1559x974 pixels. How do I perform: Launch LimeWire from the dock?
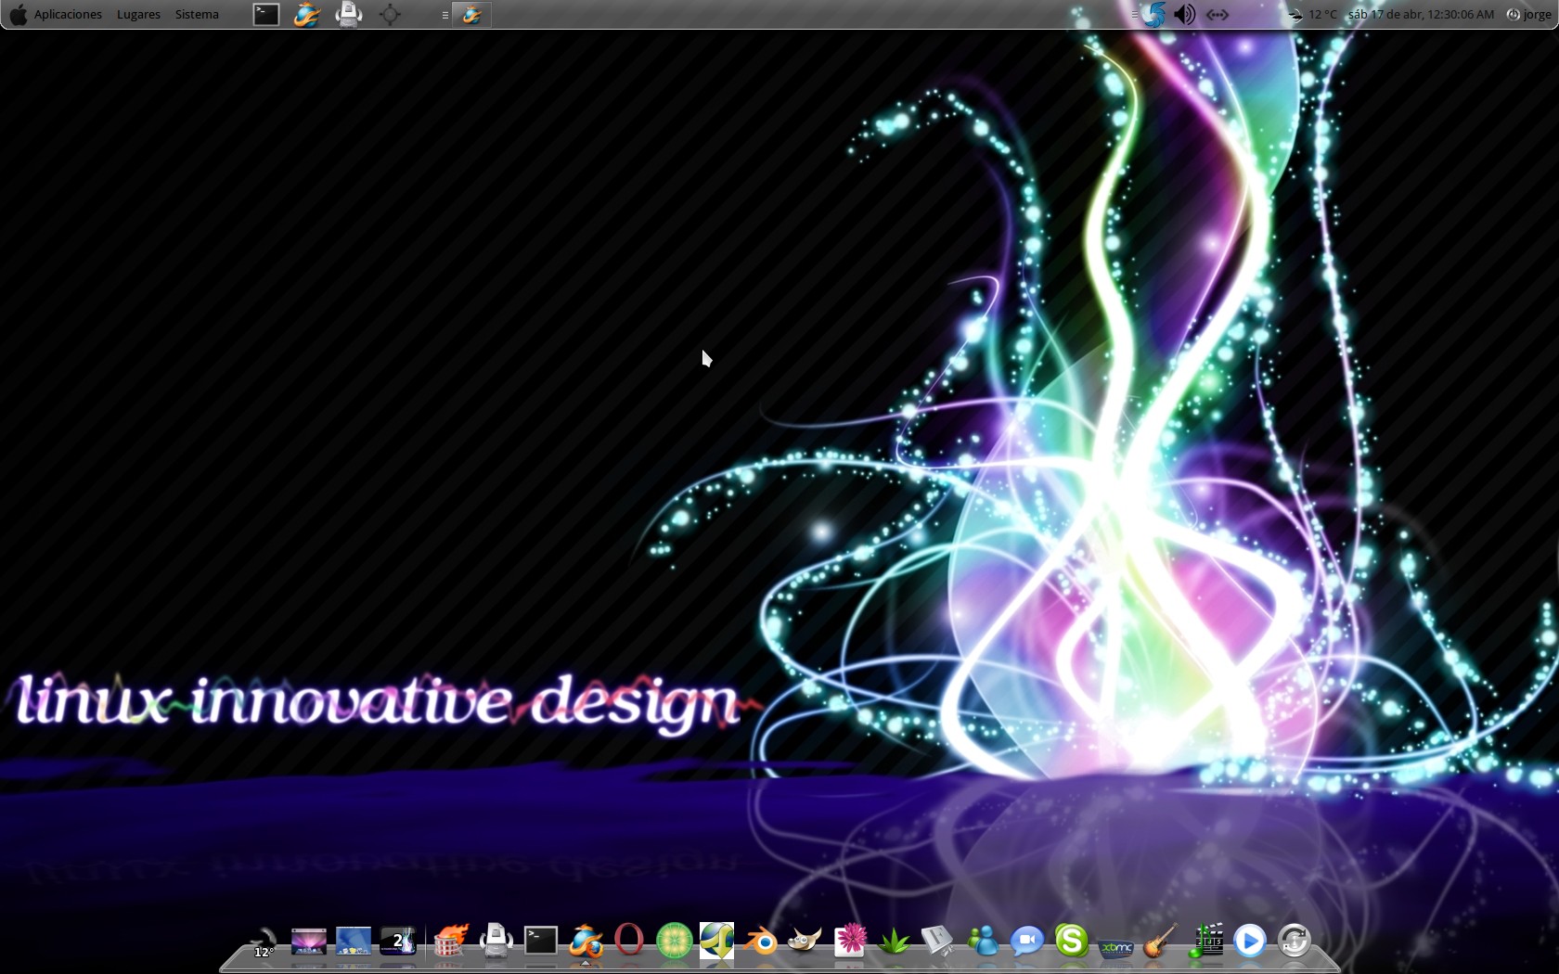(675, 941)
